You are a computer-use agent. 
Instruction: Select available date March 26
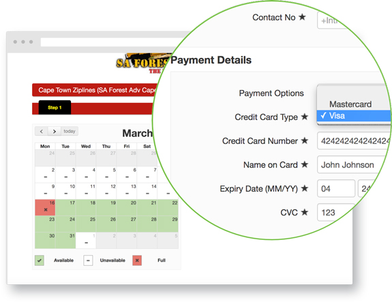point(106,224)
